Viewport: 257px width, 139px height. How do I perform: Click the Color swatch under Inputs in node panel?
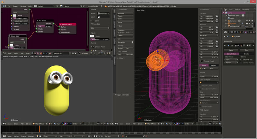[x=92, y=36]
